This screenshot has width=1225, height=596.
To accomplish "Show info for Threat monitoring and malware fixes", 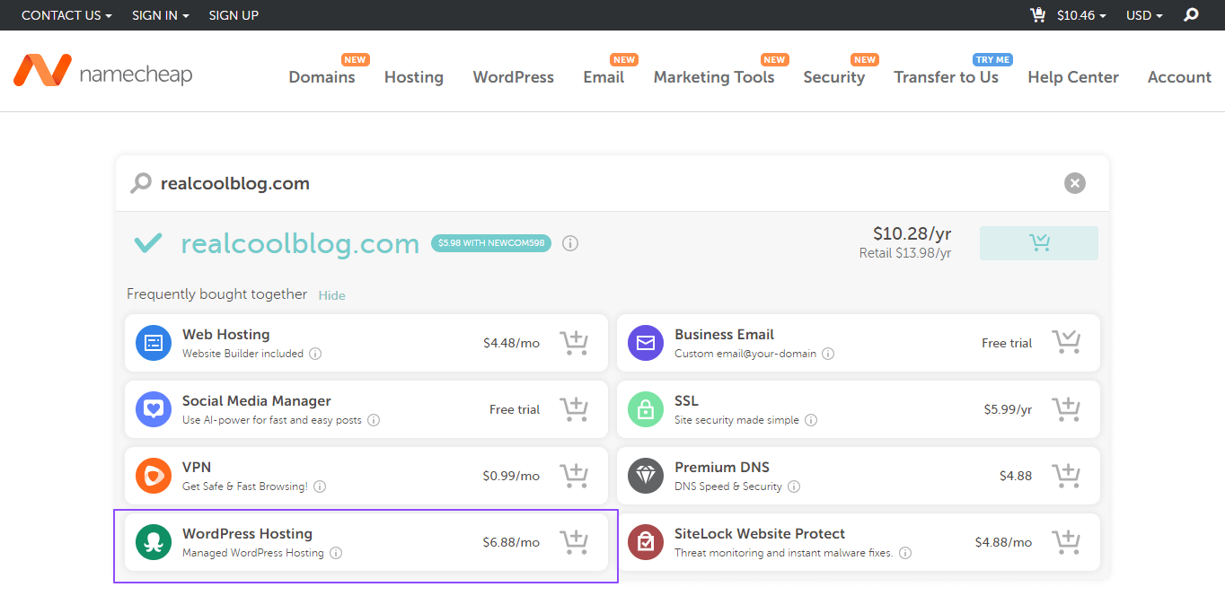I will click(x=905, y=553).
